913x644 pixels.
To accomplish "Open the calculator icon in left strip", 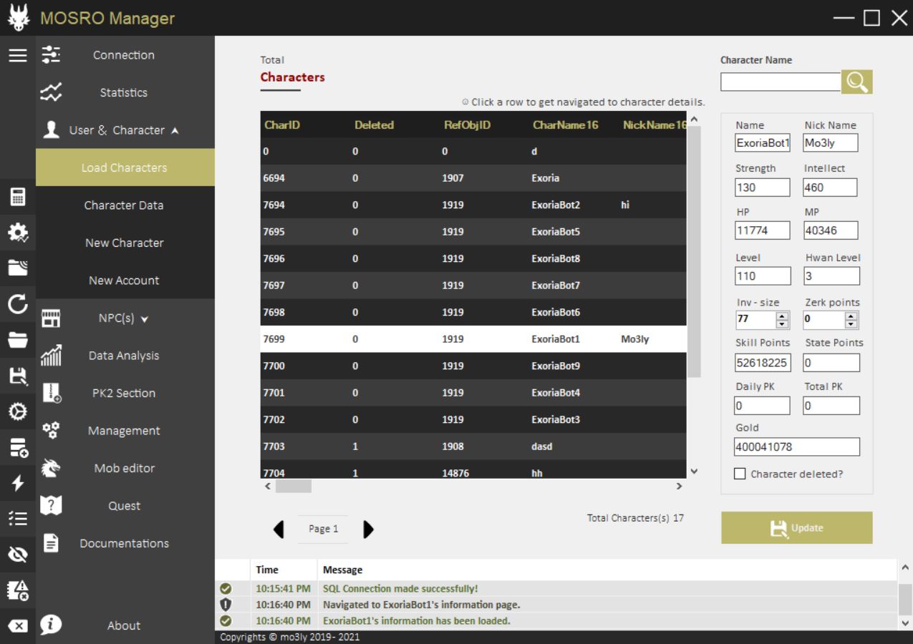I will pos(18,197).
